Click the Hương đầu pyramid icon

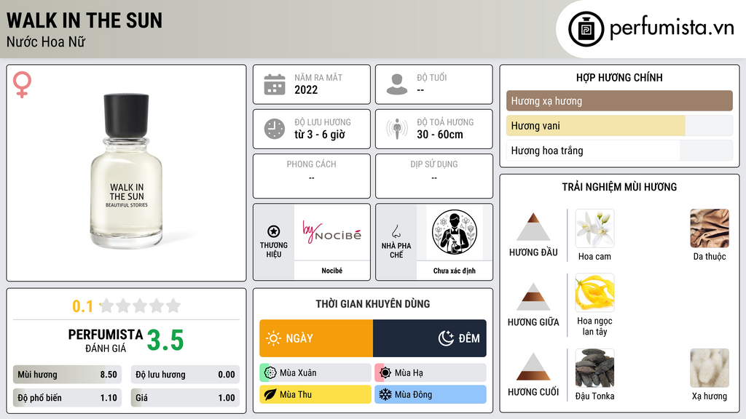tap(533, 227)
